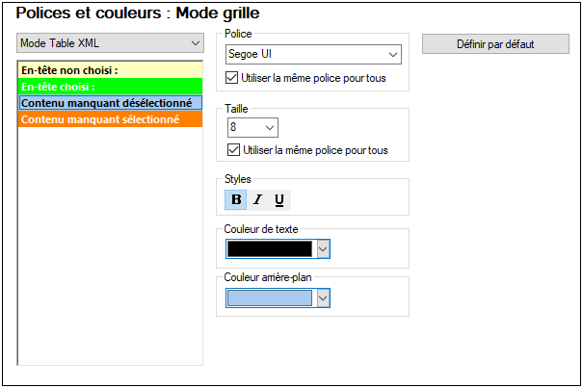Click the black text color swatch
Image resolution: width=583 pixels, height=388 pixels.
coord(270,249)
